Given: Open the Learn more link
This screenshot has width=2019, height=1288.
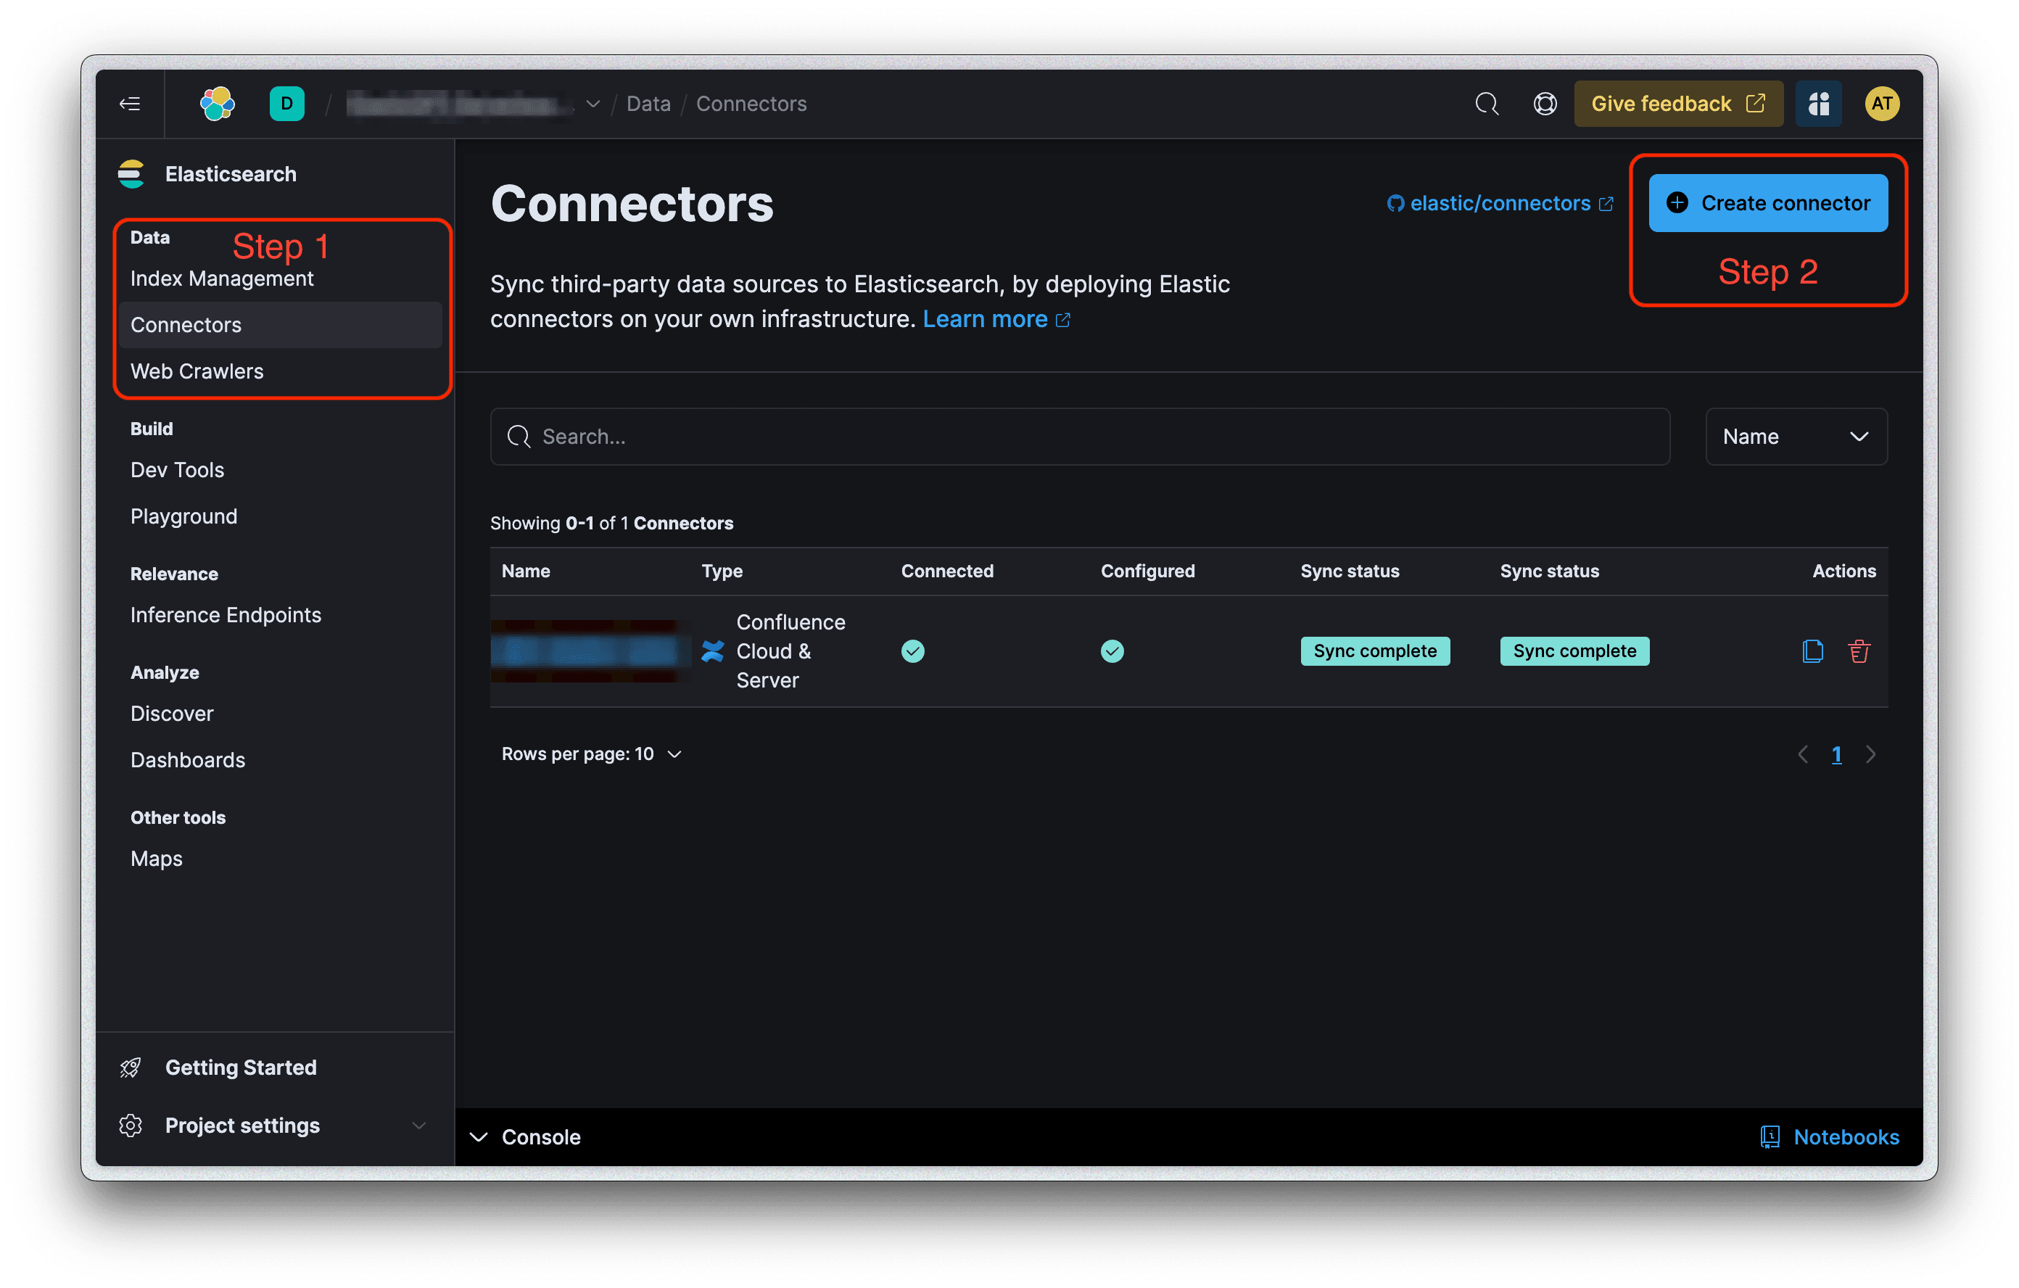Looking at the screenshot, I should [986, 318].
